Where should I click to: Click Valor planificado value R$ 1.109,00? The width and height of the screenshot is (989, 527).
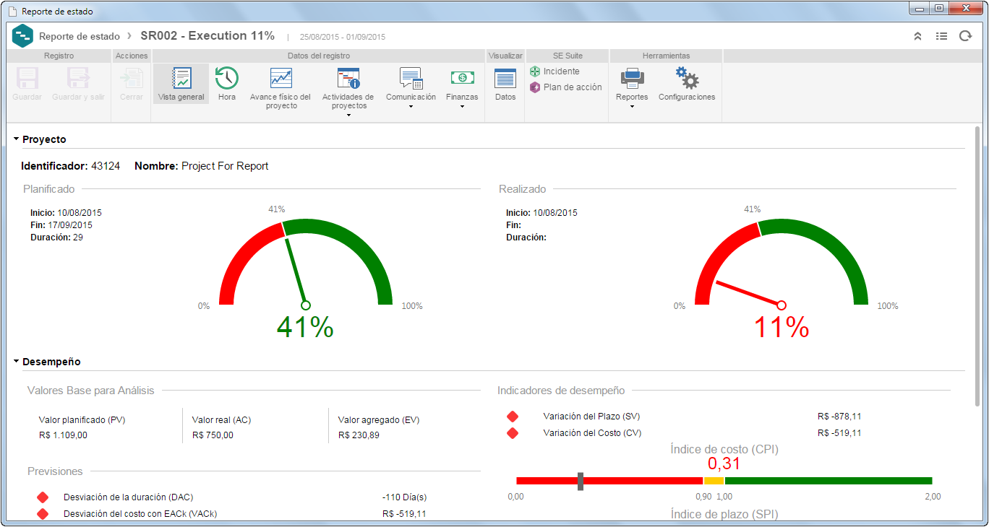click(63, 435)
